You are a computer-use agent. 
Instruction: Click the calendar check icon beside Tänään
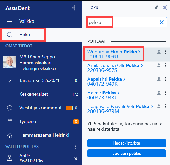[10, 81]
